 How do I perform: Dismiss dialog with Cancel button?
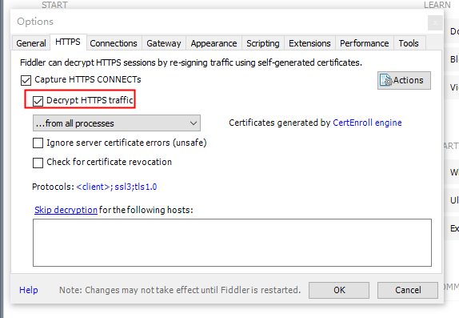(408, 290)
